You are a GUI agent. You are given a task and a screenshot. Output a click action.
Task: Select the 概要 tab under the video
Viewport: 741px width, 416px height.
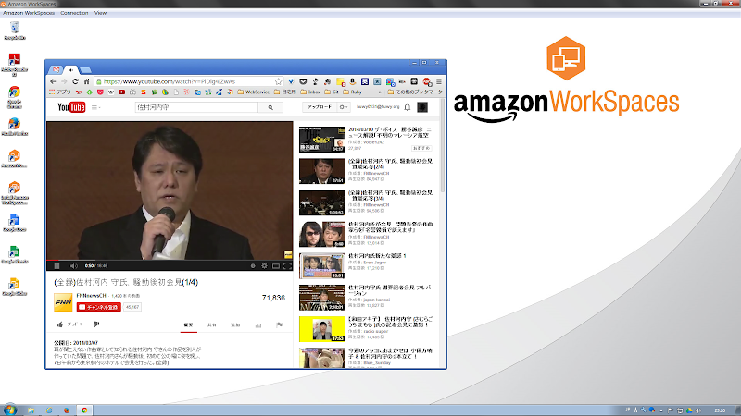click(189, 325)
